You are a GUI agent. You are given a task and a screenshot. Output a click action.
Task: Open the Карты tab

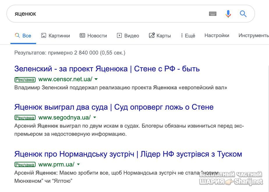click(x=160, y=36)
